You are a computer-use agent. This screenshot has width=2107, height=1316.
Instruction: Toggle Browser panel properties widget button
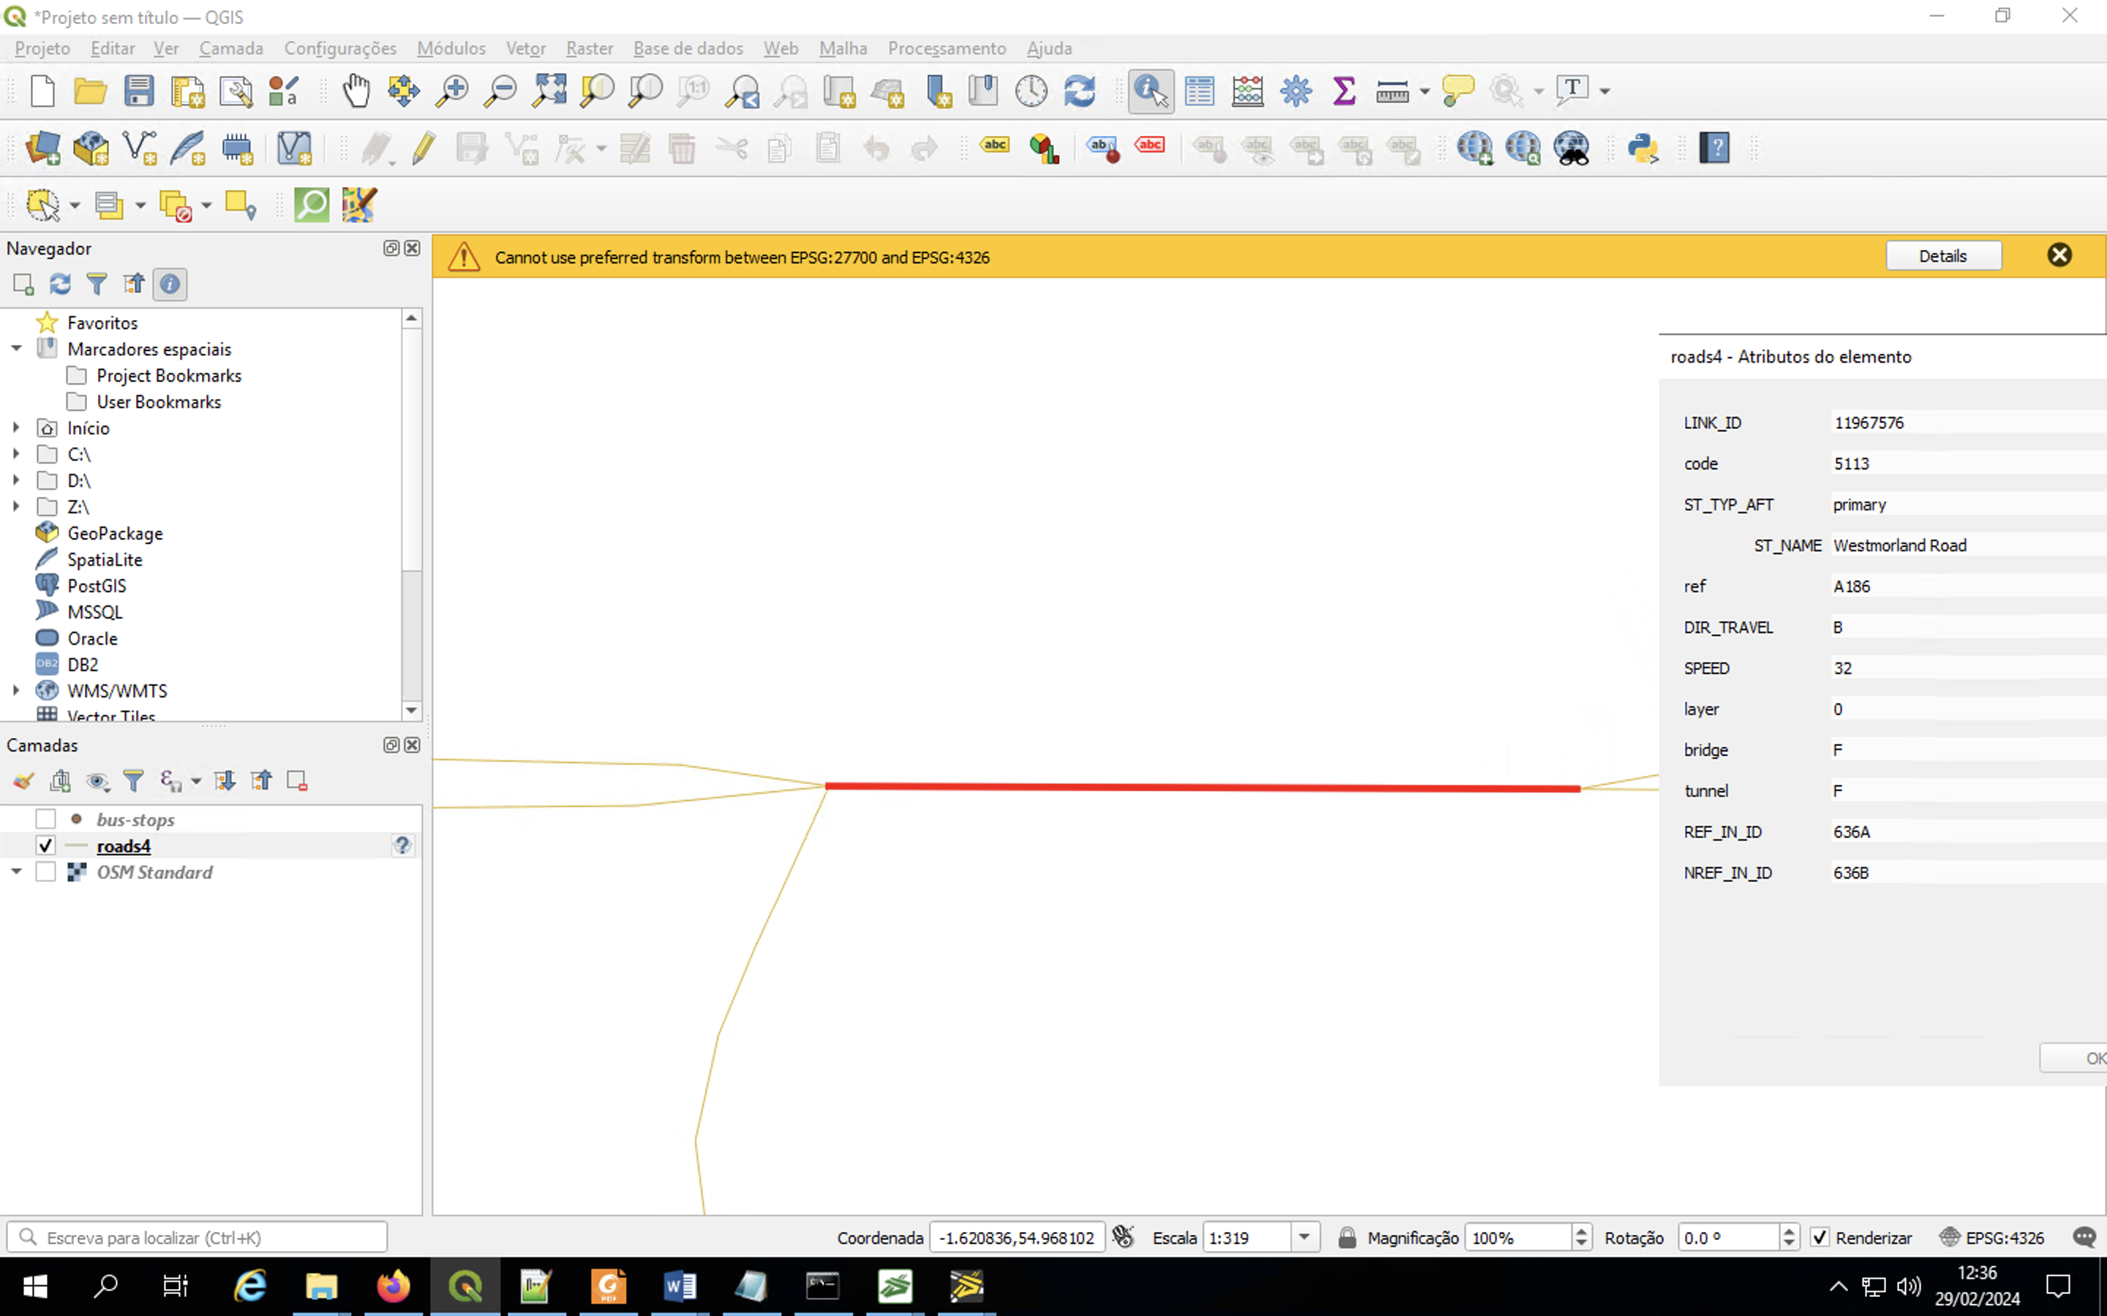point(170,284)
